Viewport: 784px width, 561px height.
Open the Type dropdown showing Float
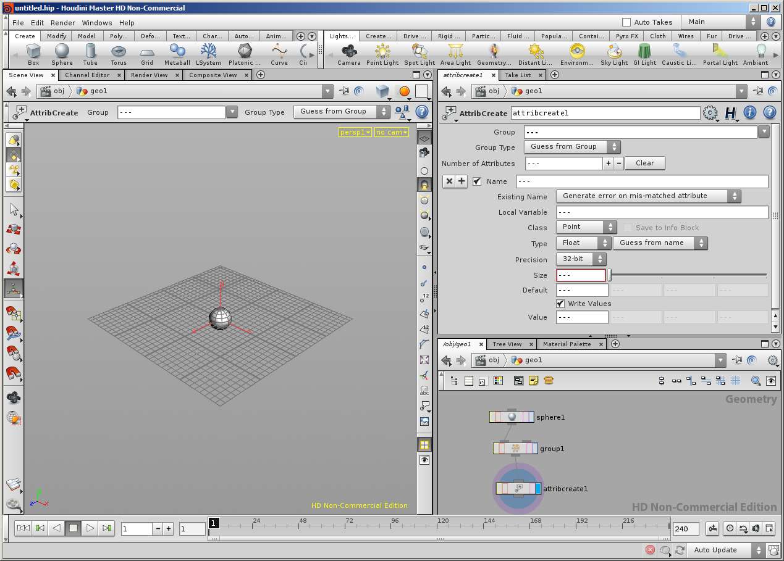click(583, 243)
